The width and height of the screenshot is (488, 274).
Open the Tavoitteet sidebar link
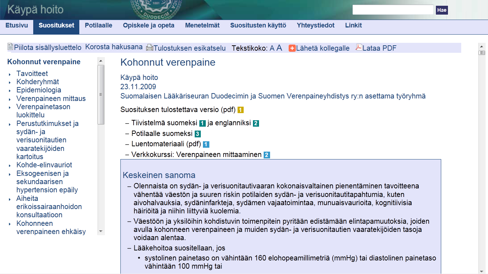(32, 73)
